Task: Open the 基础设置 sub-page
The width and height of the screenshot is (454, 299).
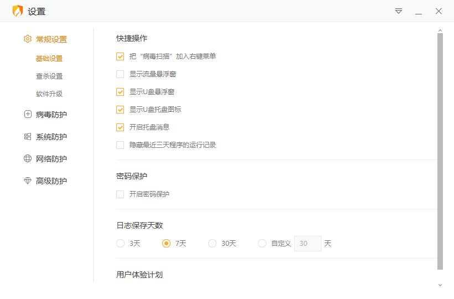Action: [x=49, y=59]
